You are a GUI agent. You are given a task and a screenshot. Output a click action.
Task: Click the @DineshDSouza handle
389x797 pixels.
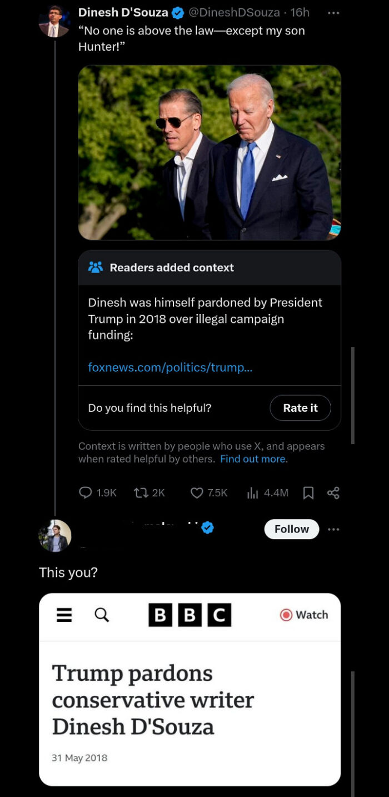[235, 12]
